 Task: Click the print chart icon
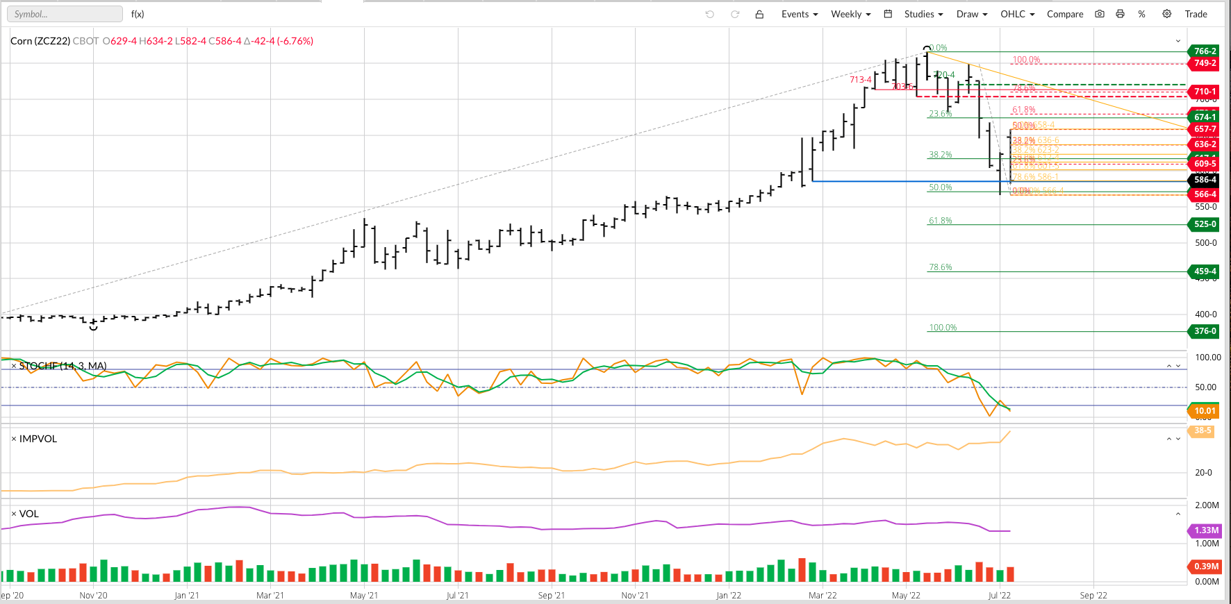(1120, 14)
